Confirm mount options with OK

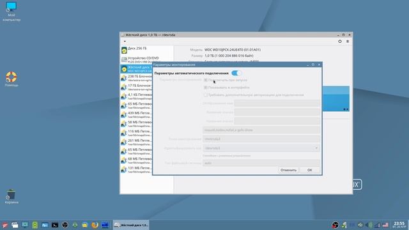tap(309, 170)
